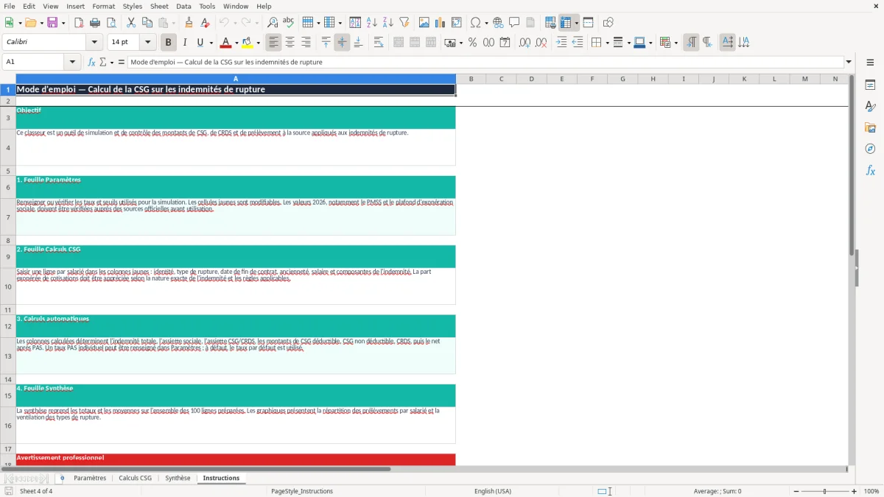
Task: Click Sort Ascending icon
Action: [372, 23]
